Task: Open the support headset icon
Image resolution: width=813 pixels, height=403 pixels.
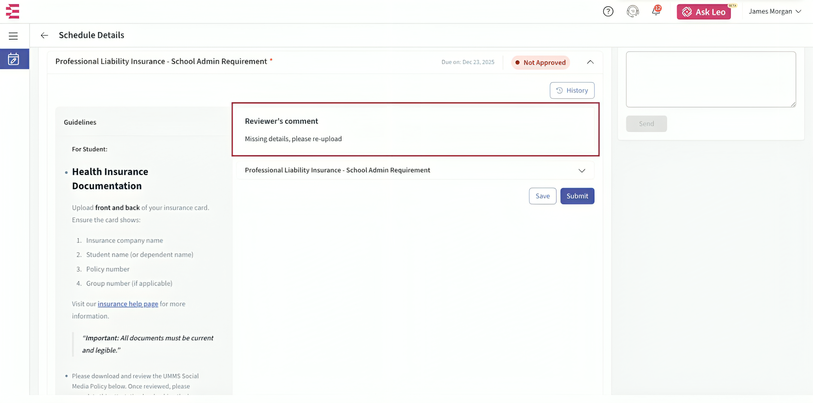Action: click(x=632, y=12)
